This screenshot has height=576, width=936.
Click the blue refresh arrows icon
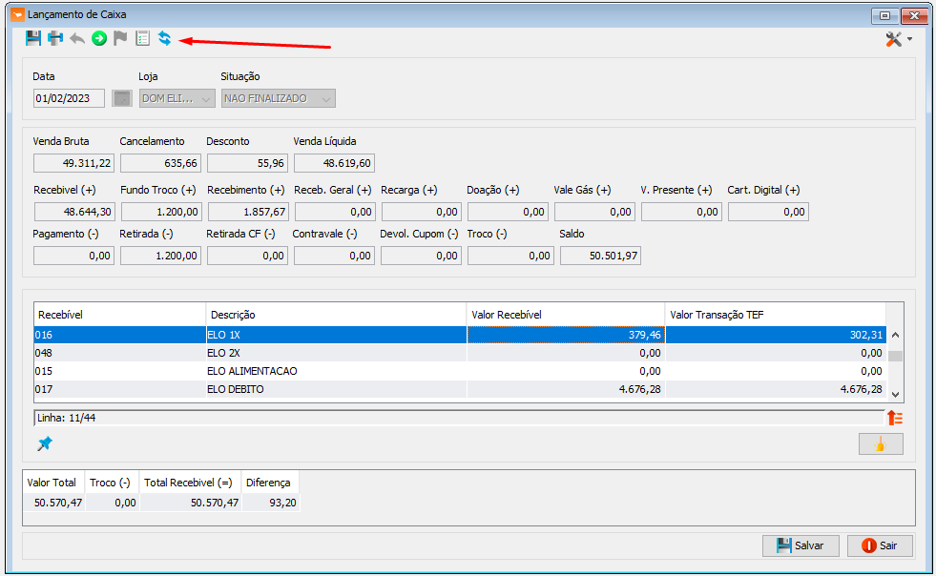[164, 38]
